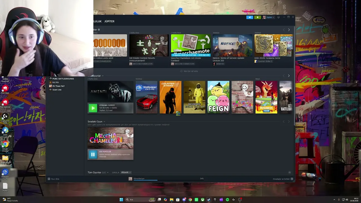Open Spotify from taskbar

(x=227, y=200)
